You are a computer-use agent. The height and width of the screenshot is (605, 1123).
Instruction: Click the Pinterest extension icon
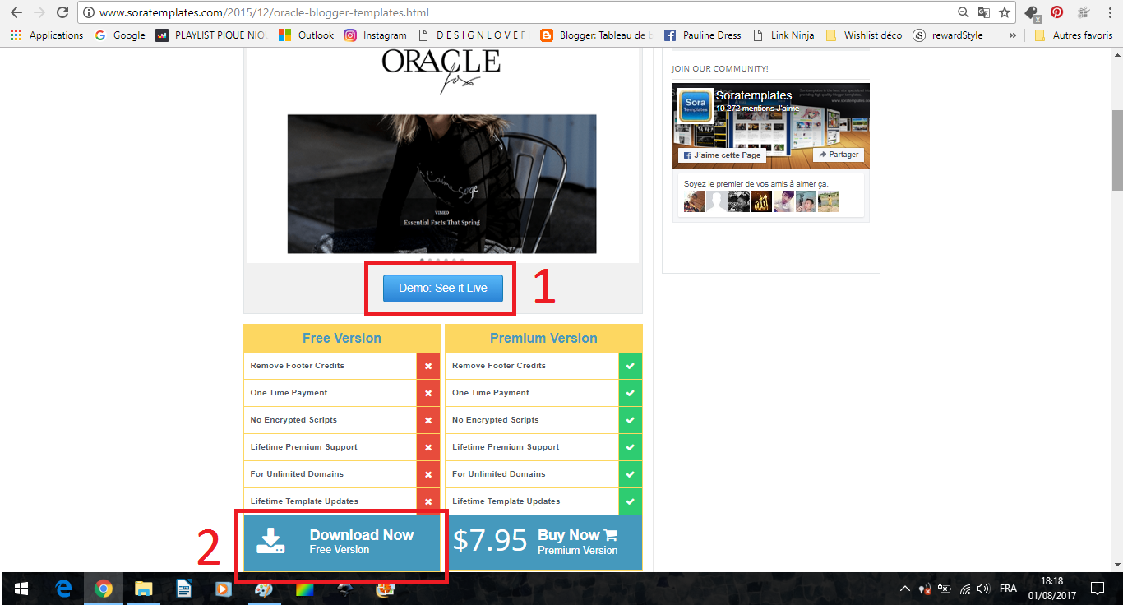point(1056,12)
